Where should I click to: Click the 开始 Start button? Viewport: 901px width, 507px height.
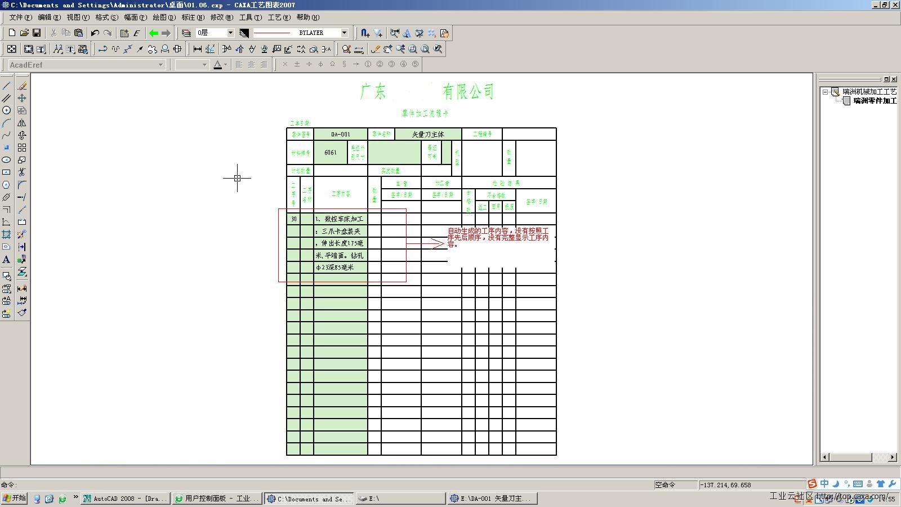(15, 499)
